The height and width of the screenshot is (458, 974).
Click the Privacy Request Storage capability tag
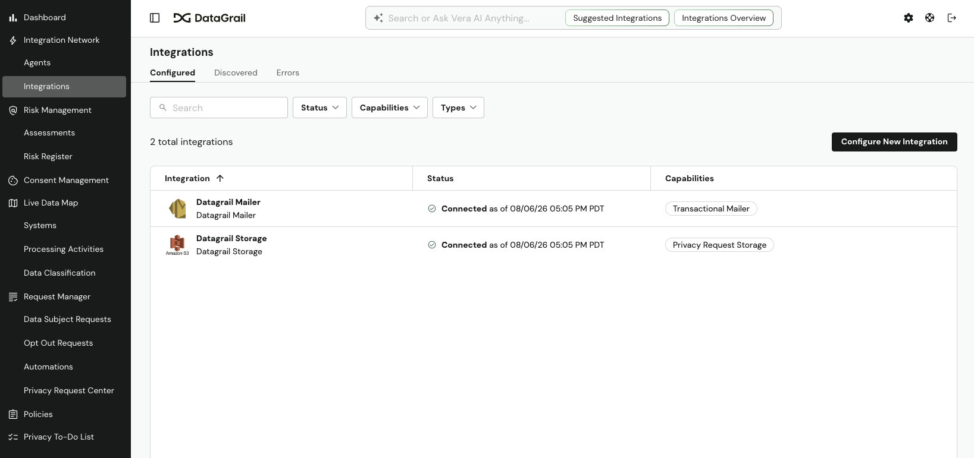(x=719, y=245)
